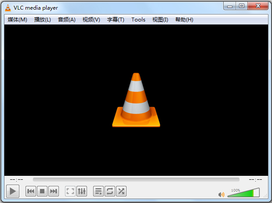Screen dimensions: 272x203
Task: Toggle loop repeat mode
Action: 110,191
